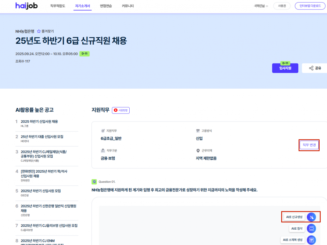Switch to the 자기소개서 tab

pos(82,6)
